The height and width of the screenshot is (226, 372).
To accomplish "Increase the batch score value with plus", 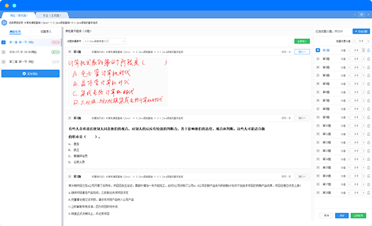I will (x=368, y=41).
